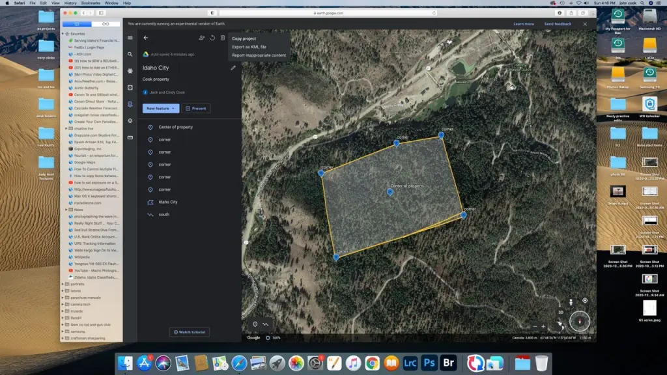Open Search in the Earth sidebar
Viewport: 667px width, 375px height.
[130, 55]
